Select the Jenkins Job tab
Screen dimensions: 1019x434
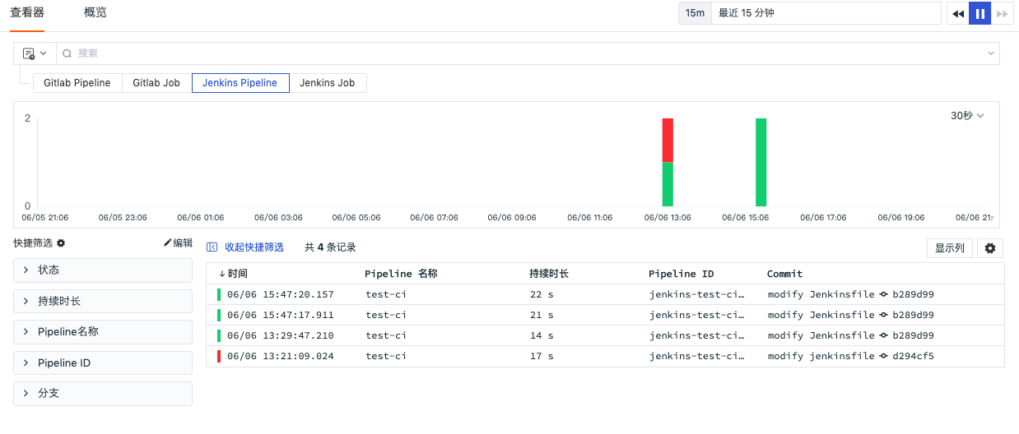(328, 83)
